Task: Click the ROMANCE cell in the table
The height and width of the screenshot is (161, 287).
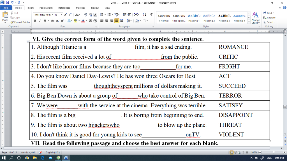Action: click(243, 47)
